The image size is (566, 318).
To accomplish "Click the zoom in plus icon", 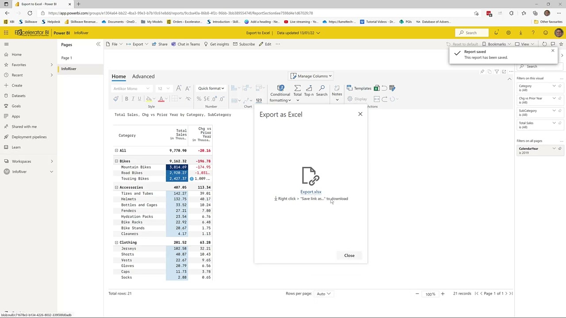I will pyautogui.click(x=442, y=294).
